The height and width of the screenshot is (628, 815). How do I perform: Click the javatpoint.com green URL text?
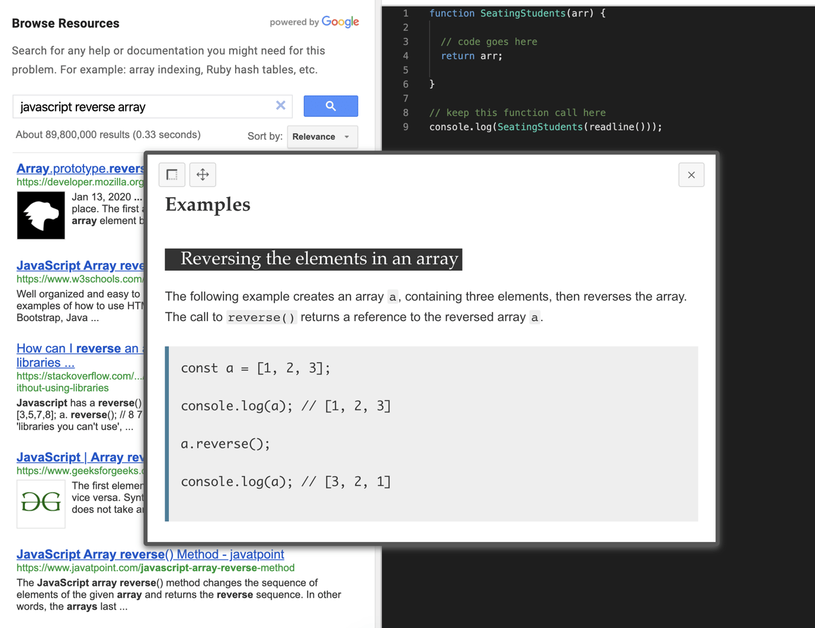tap(156, 568)
